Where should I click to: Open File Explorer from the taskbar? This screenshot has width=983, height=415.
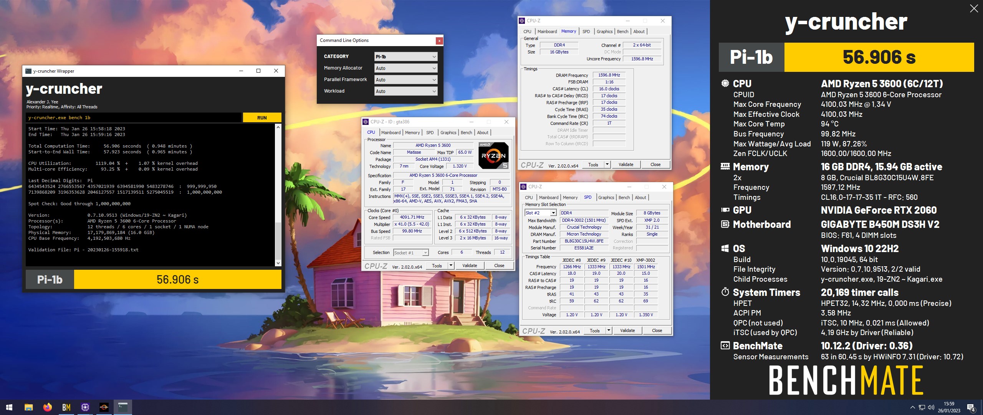[28, 407]
